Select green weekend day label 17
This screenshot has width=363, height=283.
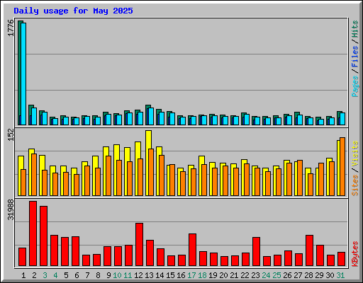pos(191,275)
